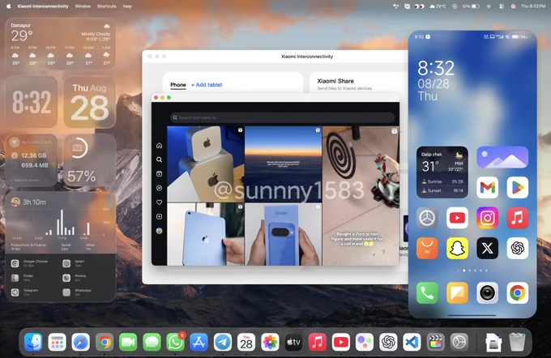
Task: Open Snapchat app on mirrored phone
Action: pyautogui.click(x=457, y=248)
